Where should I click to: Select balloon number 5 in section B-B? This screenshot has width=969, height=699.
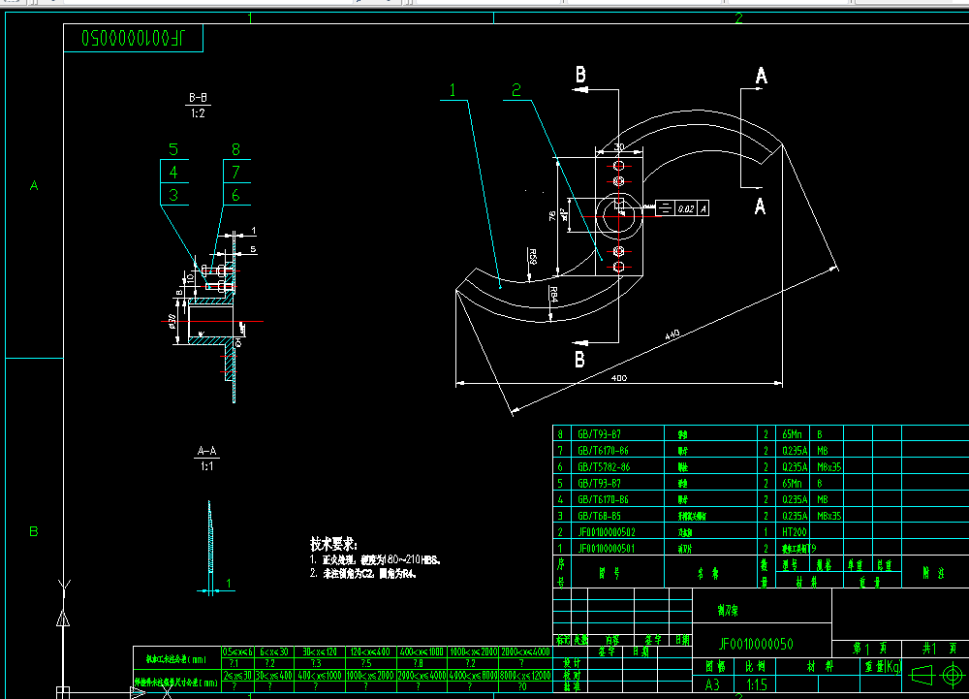(x=173, y=149)
